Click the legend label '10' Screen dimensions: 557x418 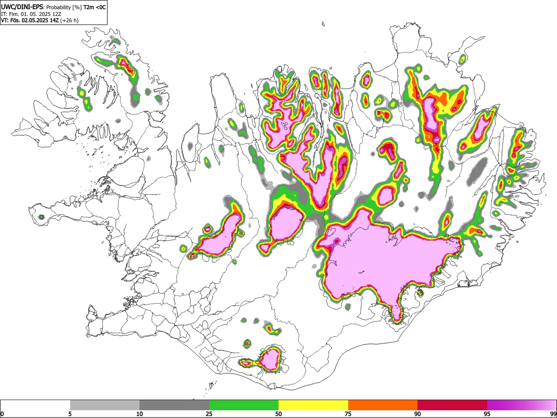click(x=139, y=414)
